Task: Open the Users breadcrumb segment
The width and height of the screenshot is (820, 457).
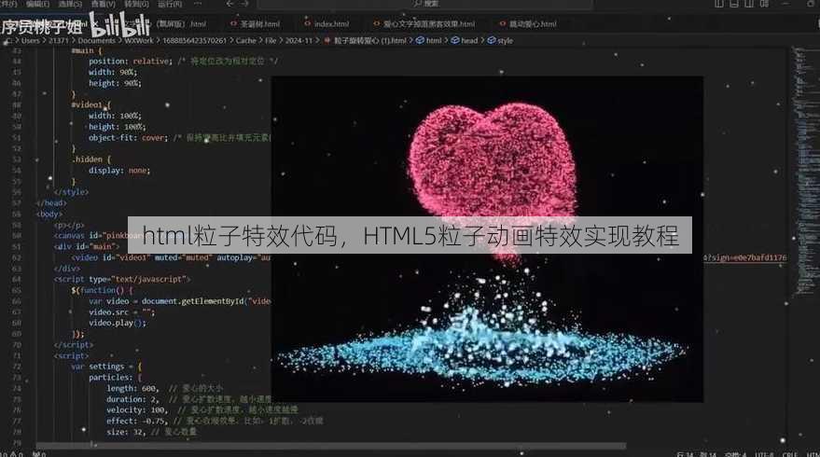Action: tap(31, 40)
